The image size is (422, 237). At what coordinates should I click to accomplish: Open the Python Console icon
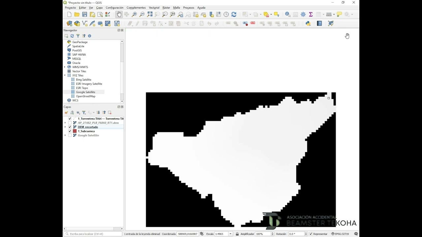pyautogui.click(x=308, y=23)
